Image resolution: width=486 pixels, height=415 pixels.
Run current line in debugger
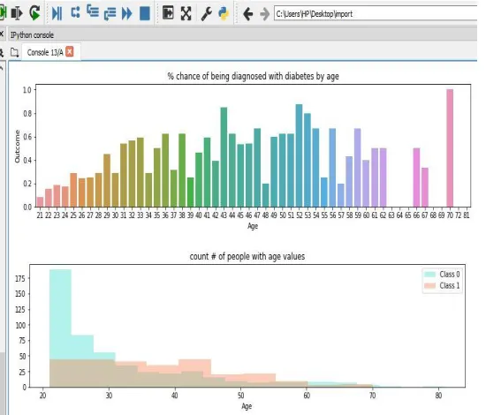tap(75, 12)
